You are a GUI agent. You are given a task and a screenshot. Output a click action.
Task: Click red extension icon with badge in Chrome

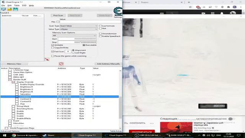(x=198, y=7)
